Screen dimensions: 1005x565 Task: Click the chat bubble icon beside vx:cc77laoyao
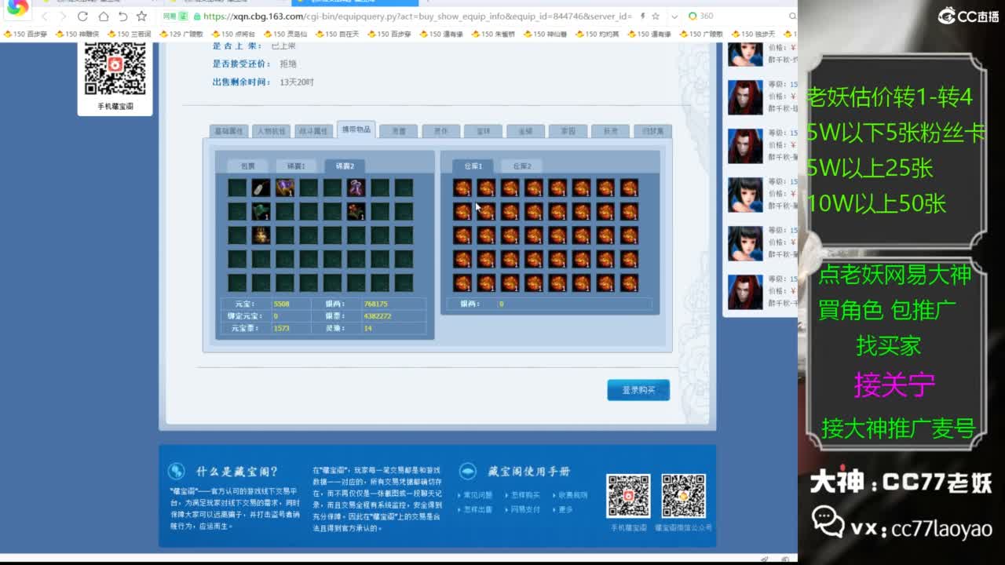point(828,521)
